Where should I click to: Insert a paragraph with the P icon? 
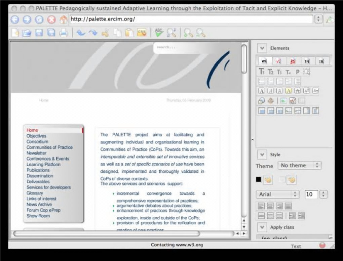pyautogui.click(x=298, y=72)
